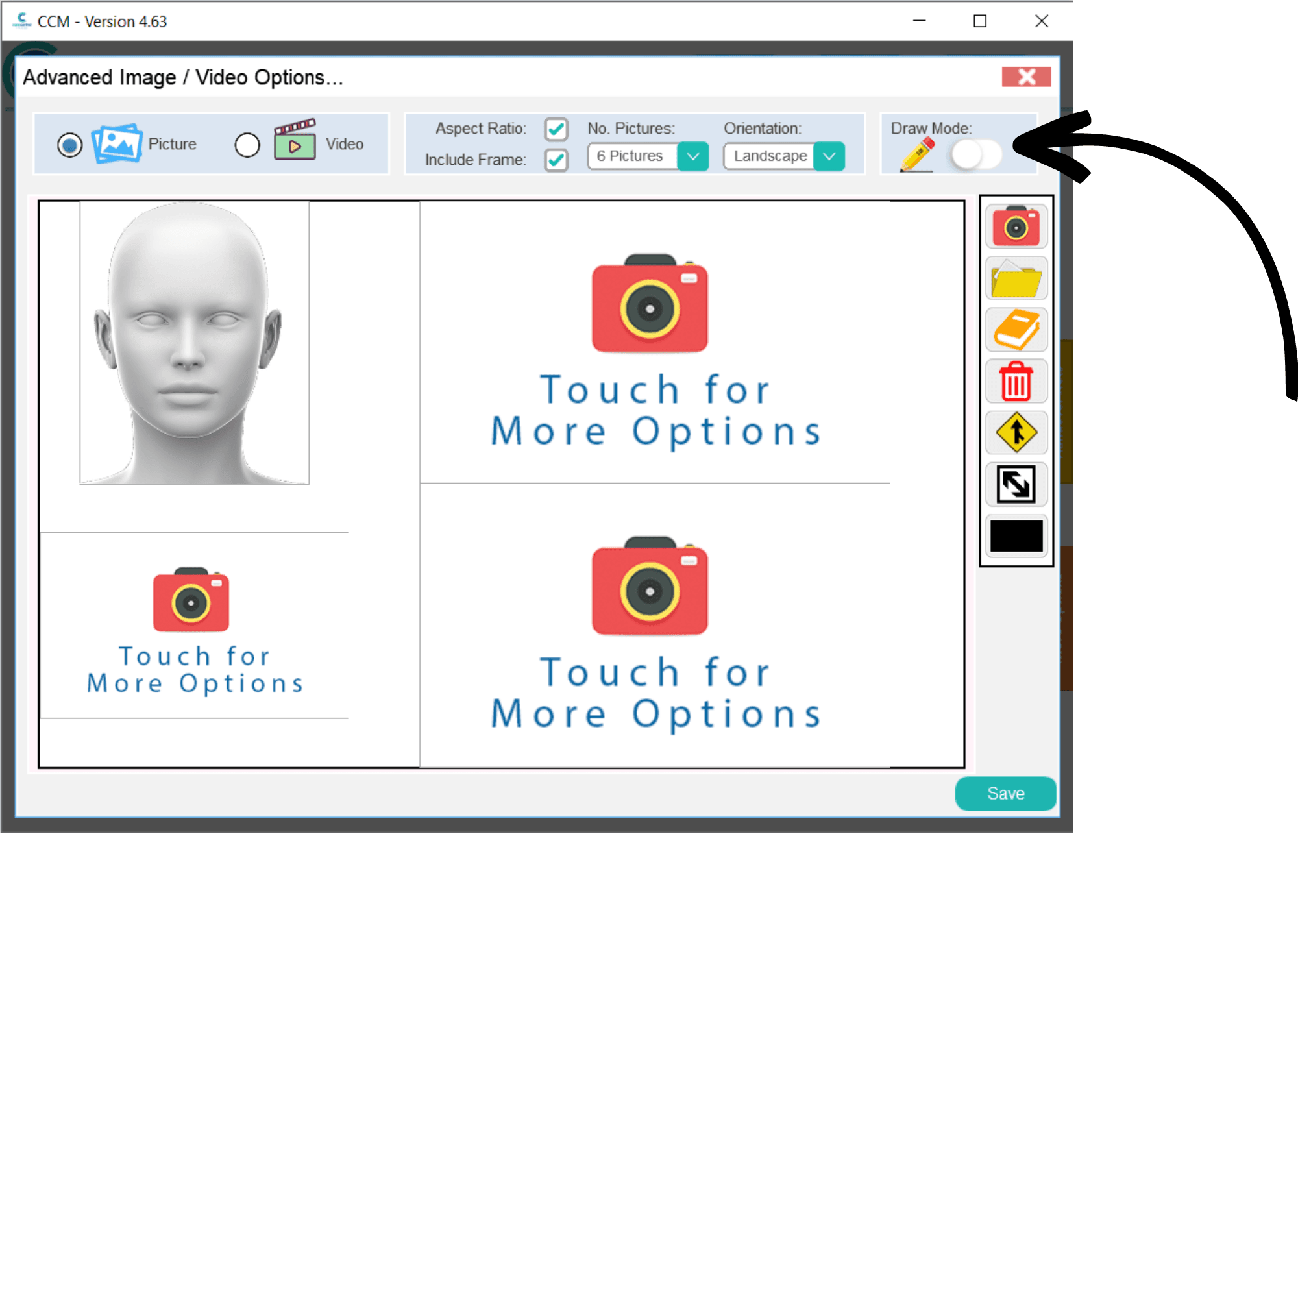1298x1298 pixels.
Task: Select the Video radio button
Action: click(x=247, y=145)
